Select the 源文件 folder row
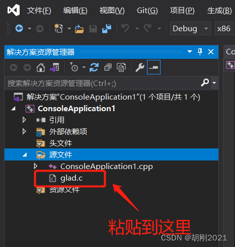Image resolution: width=235 pixels, height=247 pixels. (111, 154)
